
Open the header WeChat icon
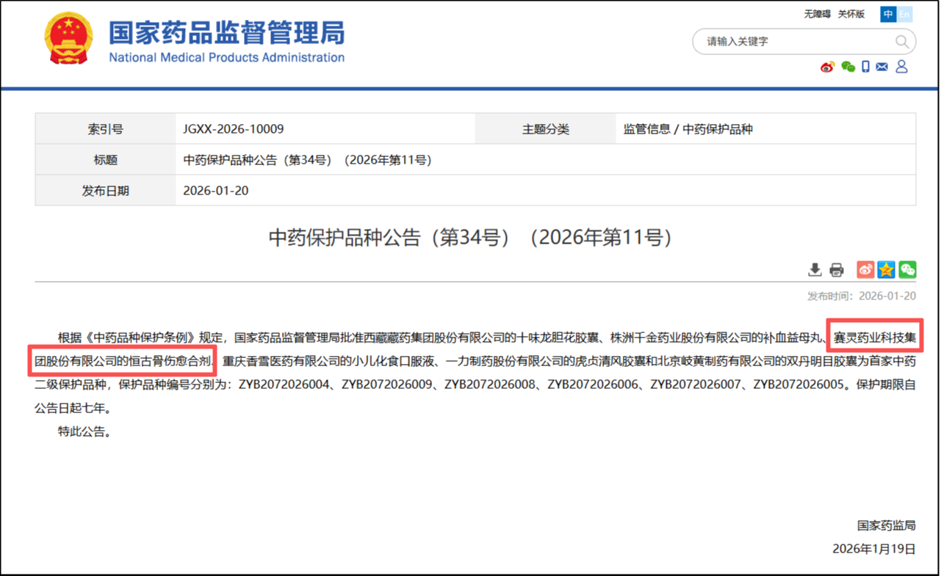click(848, 67)
